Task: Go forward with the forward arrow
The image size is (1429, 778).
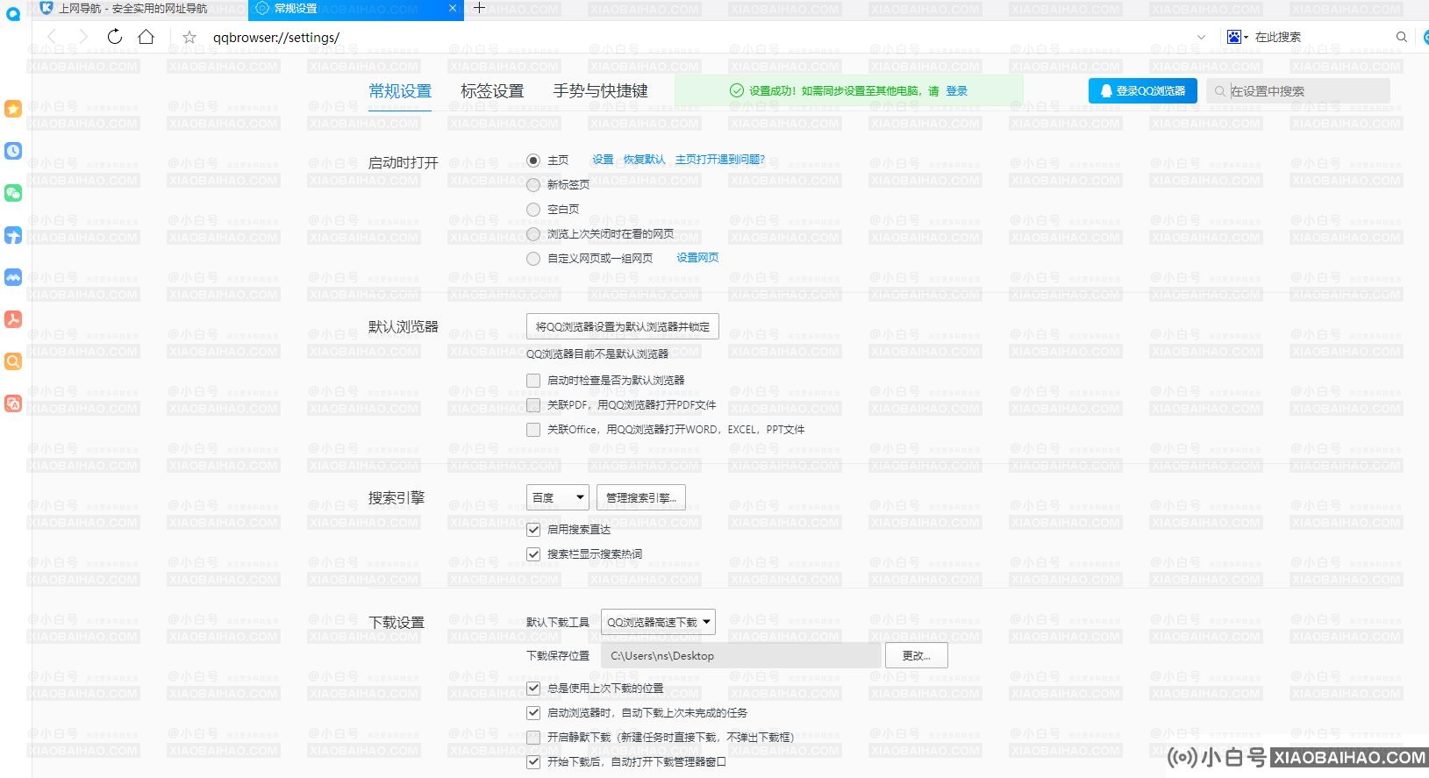Action: [x=83, y=37]
